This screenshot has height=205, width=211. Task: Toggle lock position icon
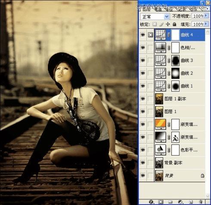[x=168, y=24]
